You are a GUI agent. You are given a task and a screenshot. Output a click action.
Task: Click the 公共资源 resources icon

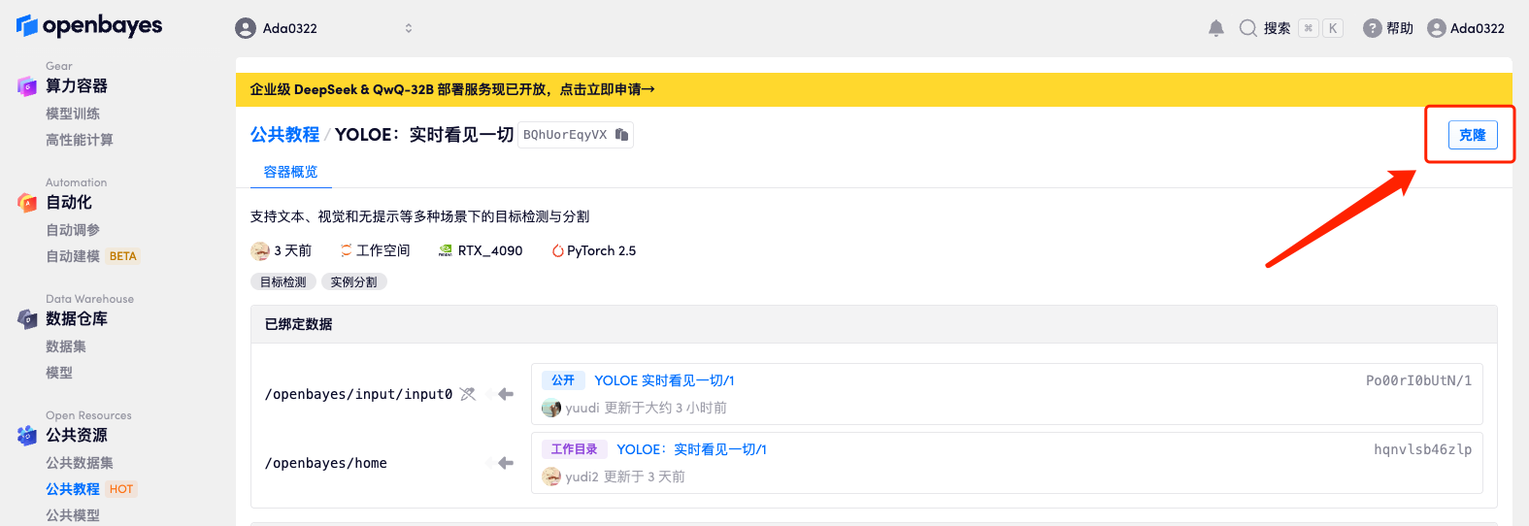click(27, 436)
